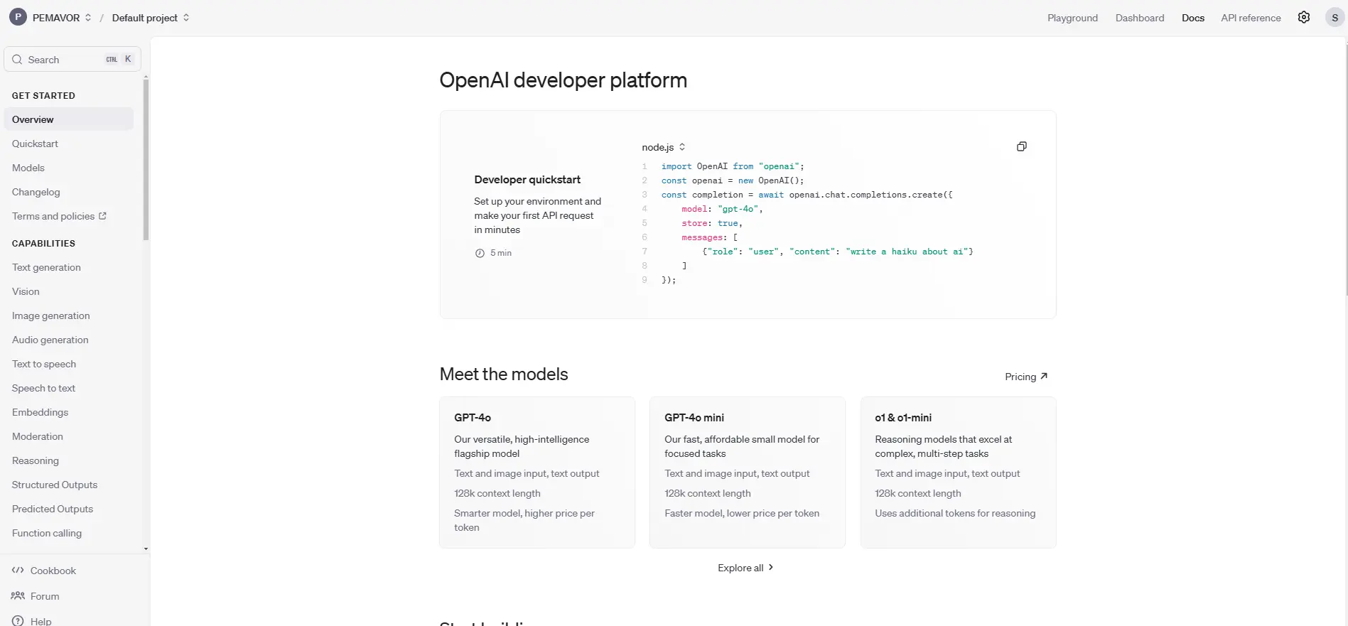
Task: Click the CTRL K shortcut hint
Action: click(119, 60)
